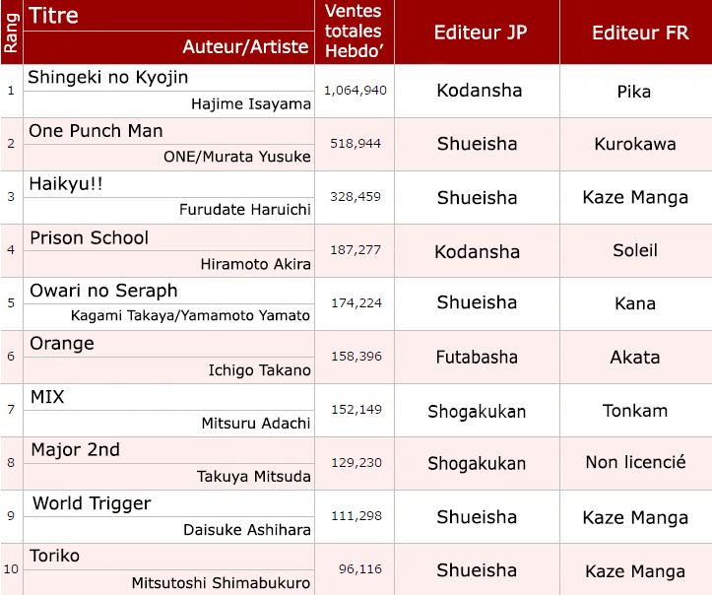Click 'Shueisha' in the Haikyu!! row
The height and width of the screenshot is (595, 712).
[478, 198]
